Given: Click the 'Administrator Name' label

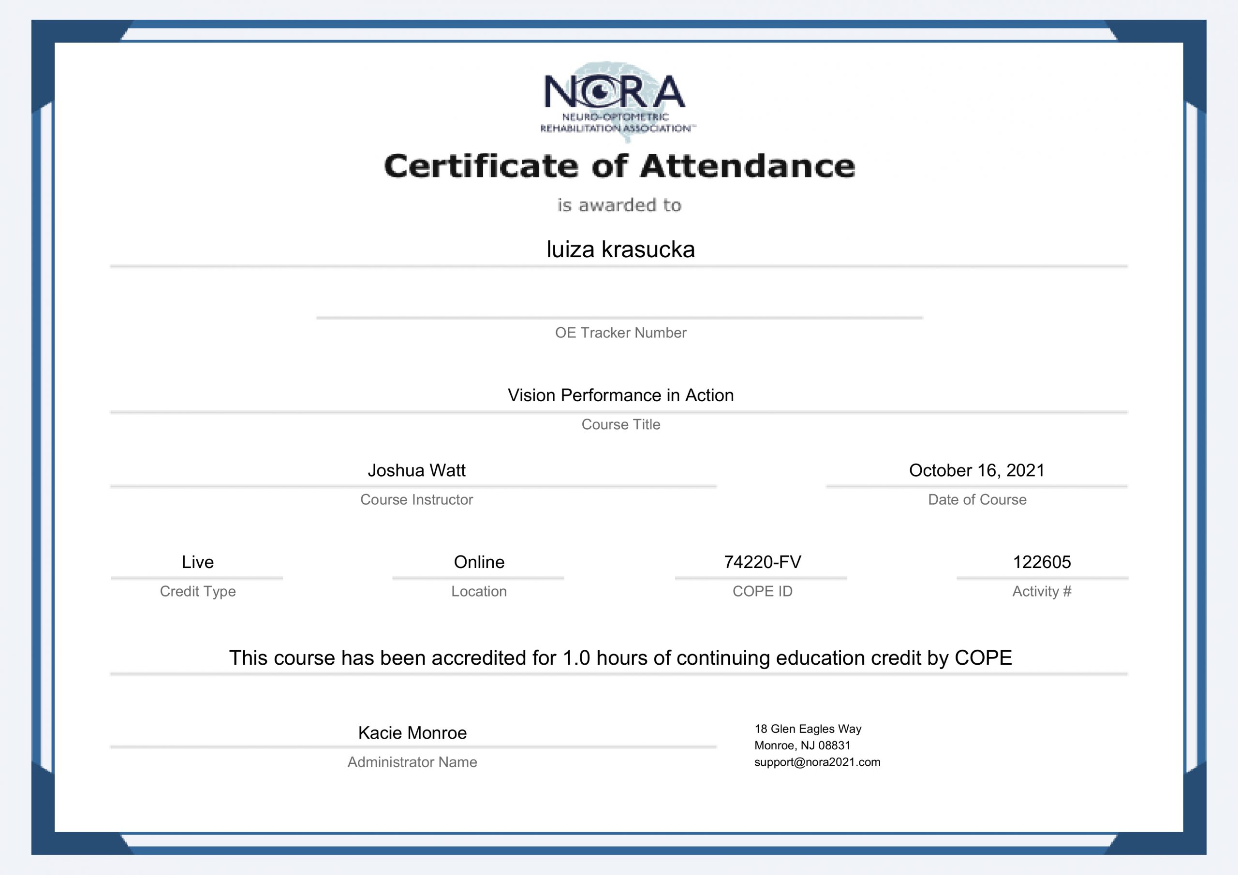Looking at the screenshot, I should (x=412, y=762).
